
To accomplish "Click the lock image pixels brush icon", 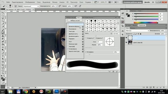I will point(136,34).
